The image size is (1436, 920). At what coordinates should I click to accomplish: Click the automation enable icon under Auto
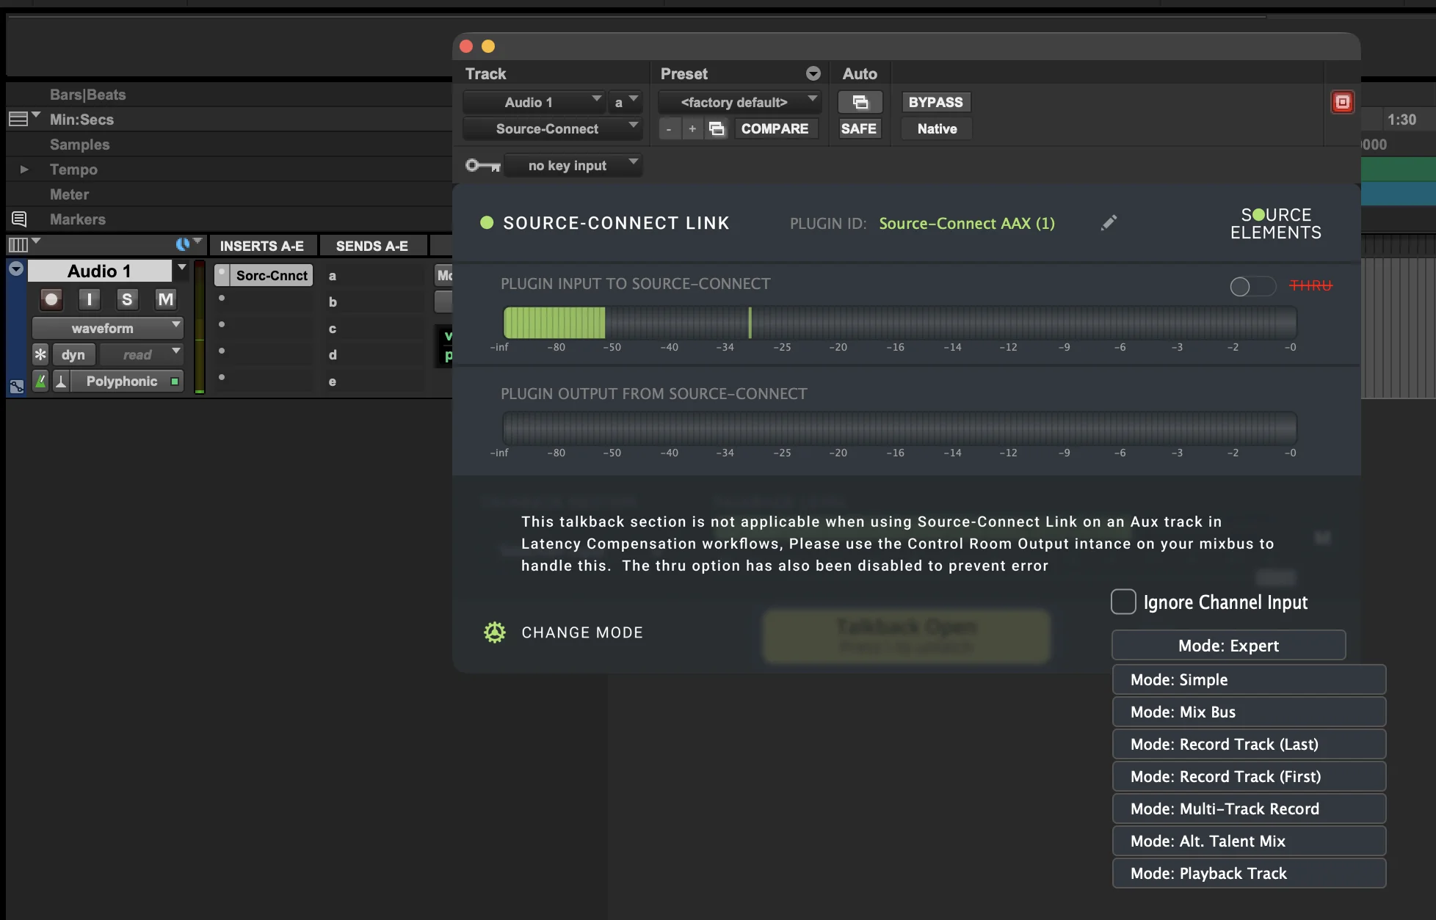click(860, 102)
